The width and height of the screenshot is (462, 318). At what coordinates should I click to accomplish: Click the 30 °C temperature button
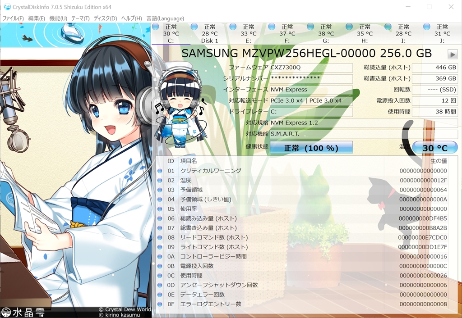435,148
